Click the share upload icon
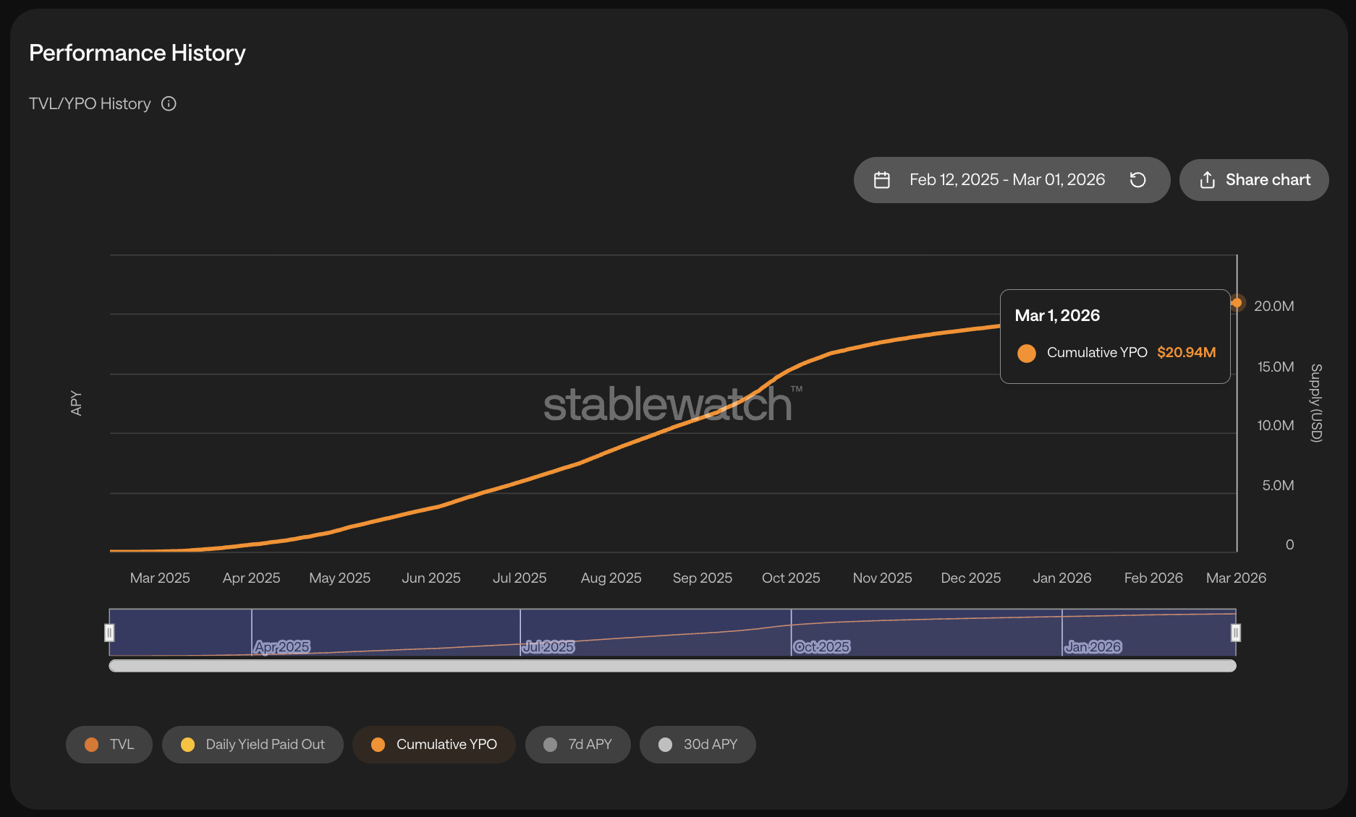The height and width of the screenshot is (817, 1356). 1207,180
